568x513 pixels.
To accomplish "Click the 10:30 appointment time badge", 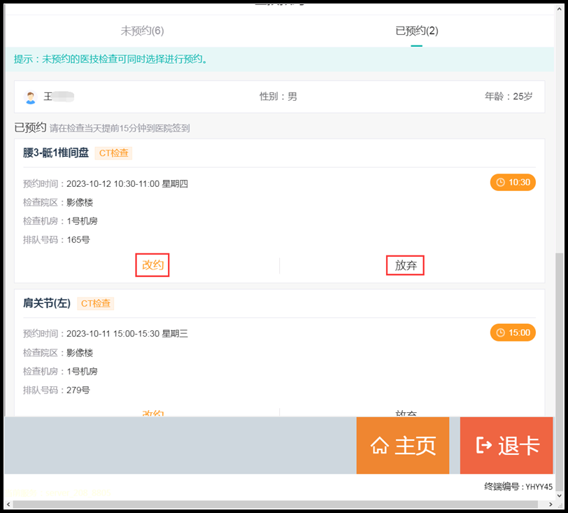I will [513, 181].
